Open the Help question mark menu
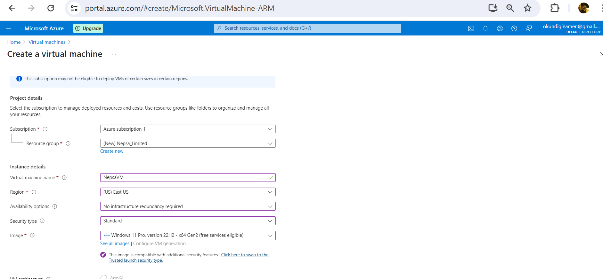The image size is (603, 279). (514, 28)
